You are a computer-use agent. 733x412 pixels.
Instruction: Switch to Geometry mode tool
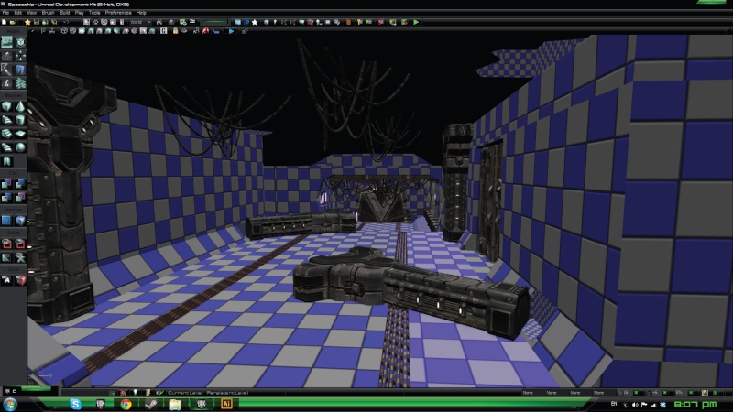[x=20, y=42]
